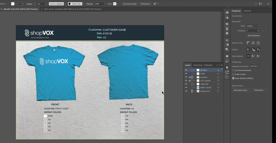Hide the SHIRT COLOR layer

[186, 88]
